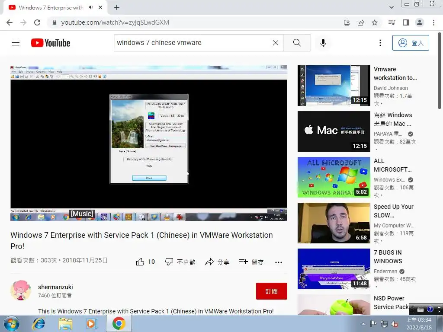The image size is (443, 332).
Task: Open shermanzuki channel avatar
Action: [x=21, y=290]
